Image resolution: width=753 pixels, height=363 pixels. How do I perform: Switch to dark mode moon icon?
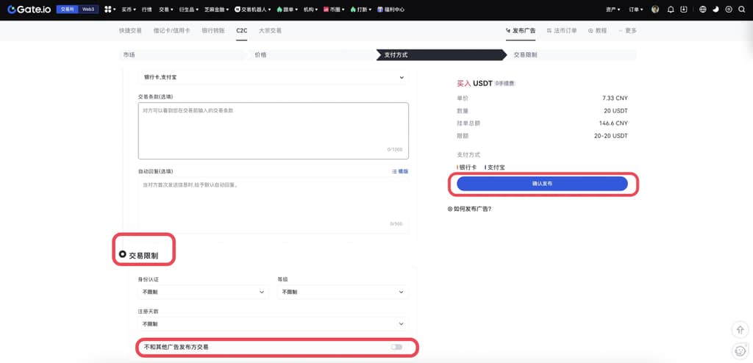[715, 10]
